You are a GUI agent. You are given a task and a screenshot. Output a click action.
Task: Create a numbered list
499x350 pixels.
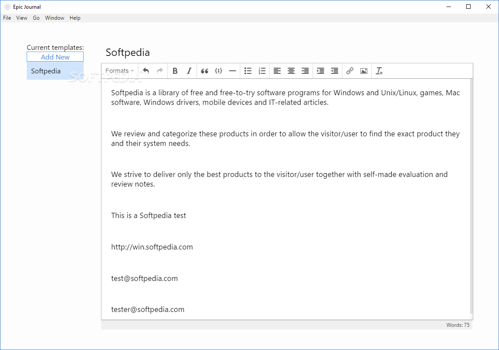[x=262, y=71]
